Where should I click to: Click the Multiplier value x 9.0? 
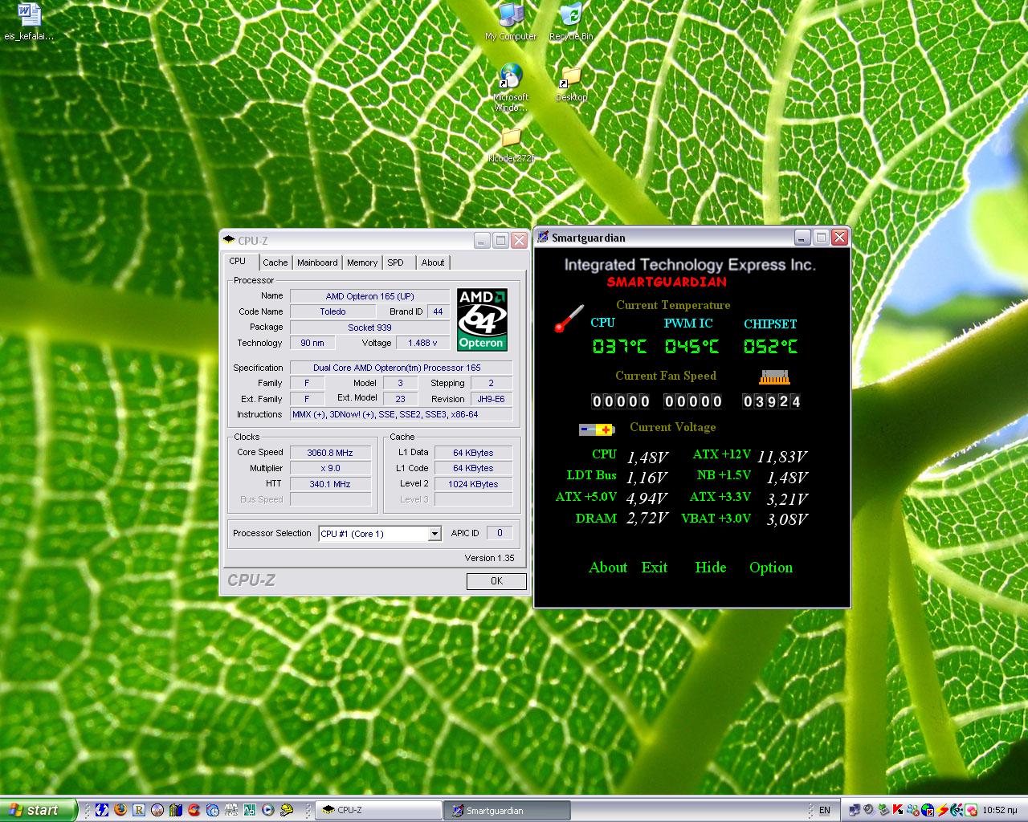330,468
